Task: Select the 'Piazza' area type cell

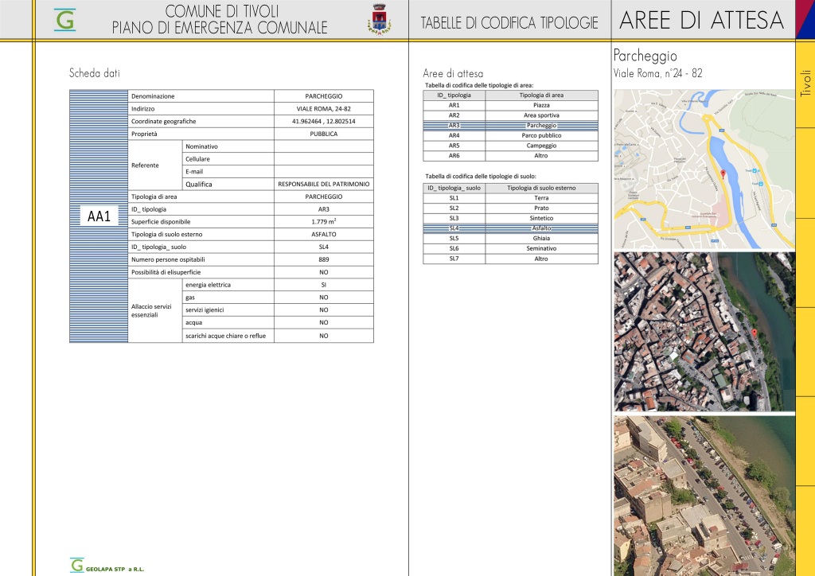Action: [x=541, y=106]
